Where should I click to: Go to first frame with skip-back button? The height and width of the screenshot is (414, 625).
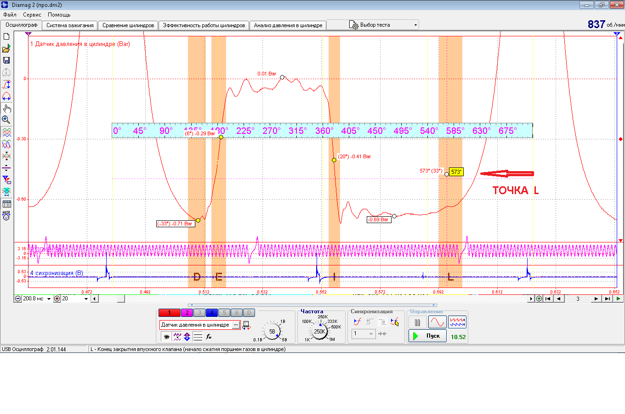point(548,299)
